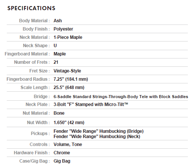
Task: Select the Gig Bag case value
Action: (62, 161)
